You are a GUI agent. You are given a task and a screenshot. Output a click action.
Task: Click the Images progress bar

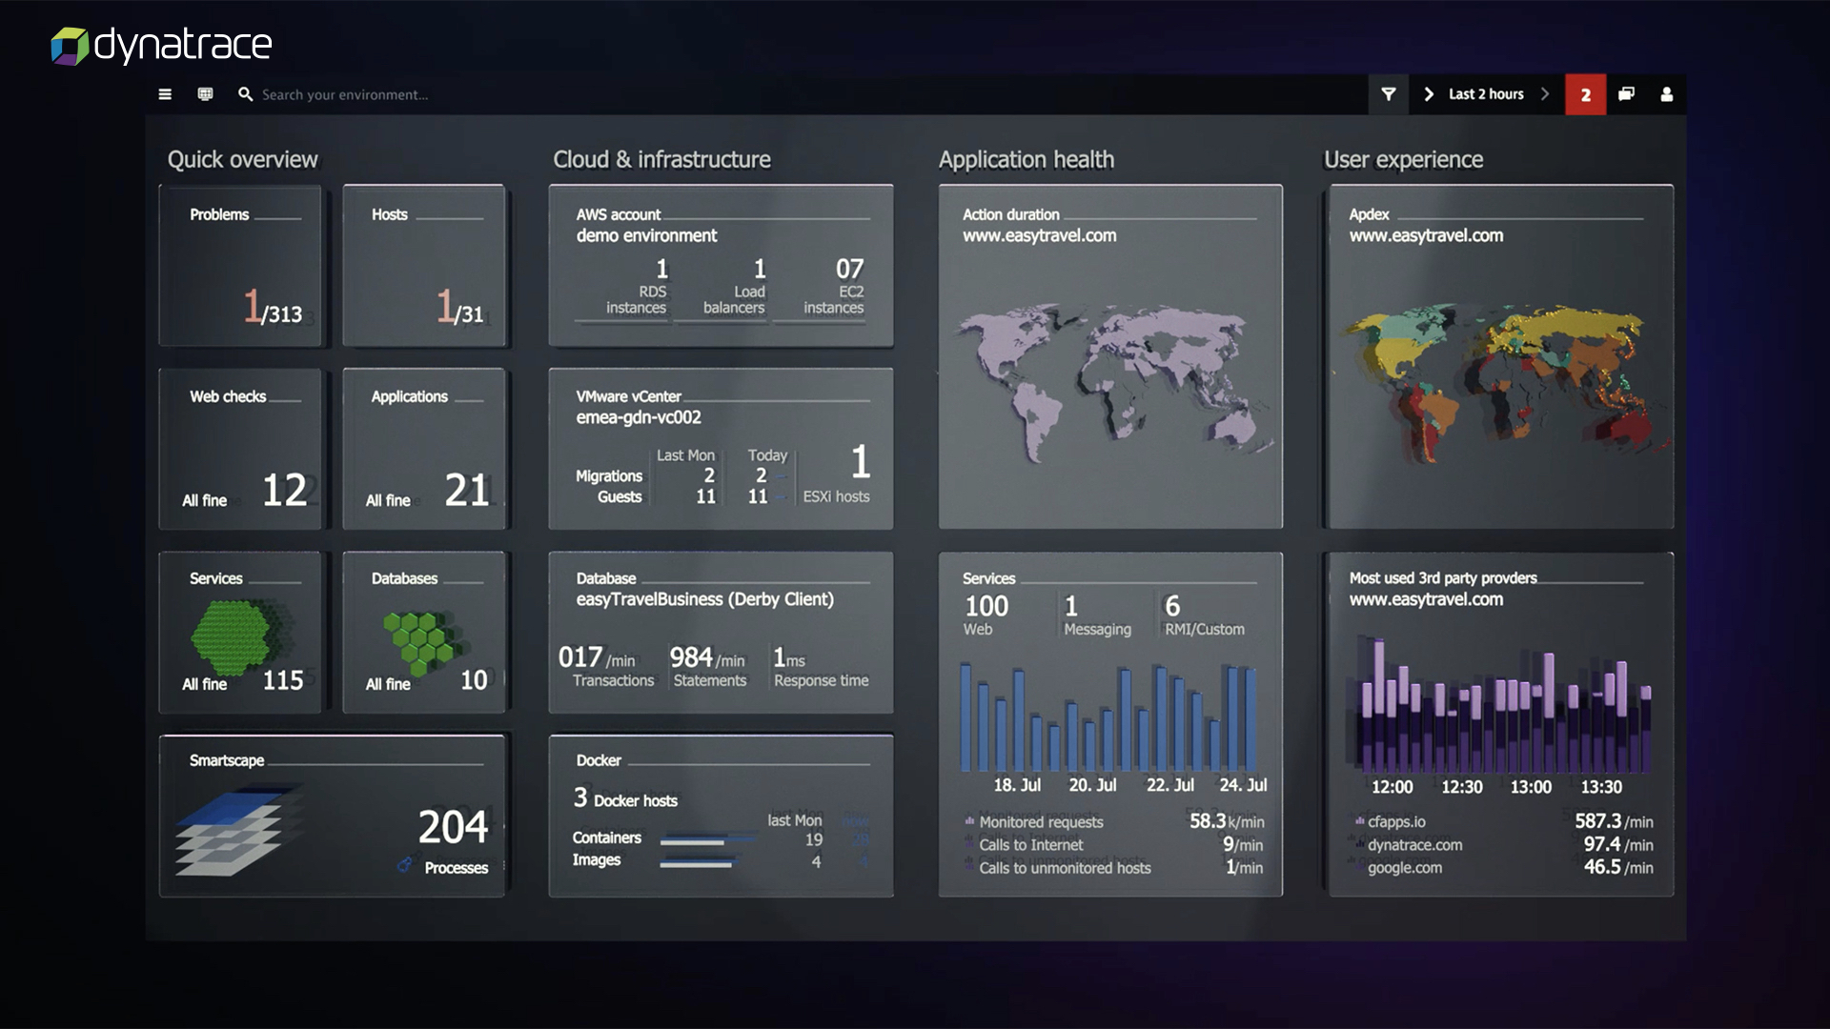click(701, 863)
